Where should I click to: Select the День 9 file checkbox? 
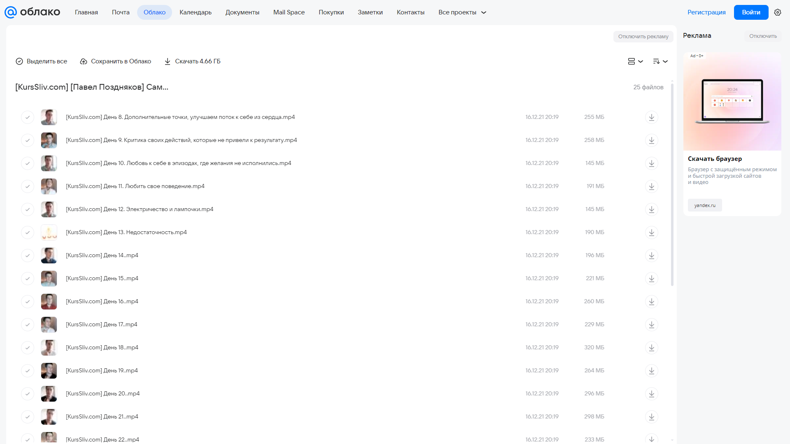point(28,140)
